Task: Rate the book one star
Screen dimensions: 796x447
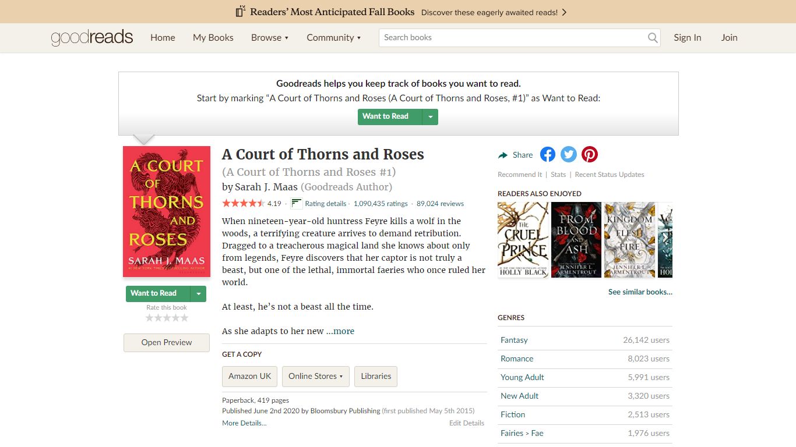Action: coord(149,318)
